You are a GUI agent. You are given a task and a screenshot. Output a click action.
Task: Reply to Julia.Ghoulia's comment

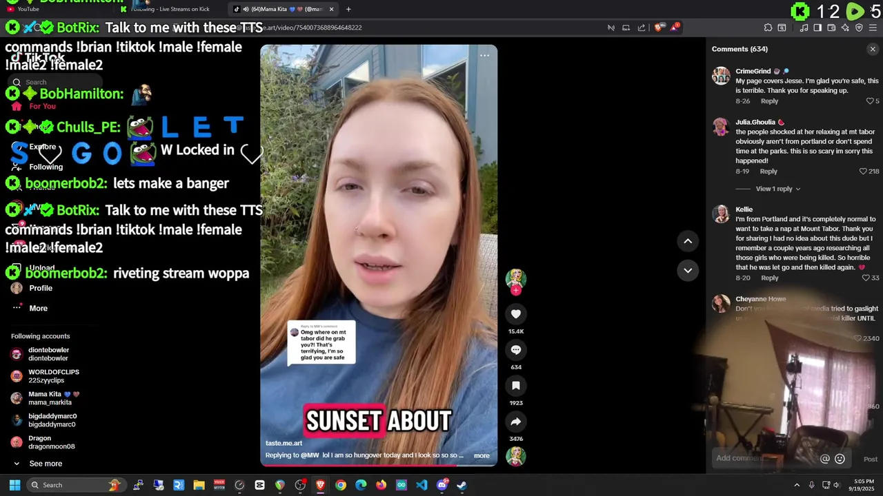(x=768, y=172)
